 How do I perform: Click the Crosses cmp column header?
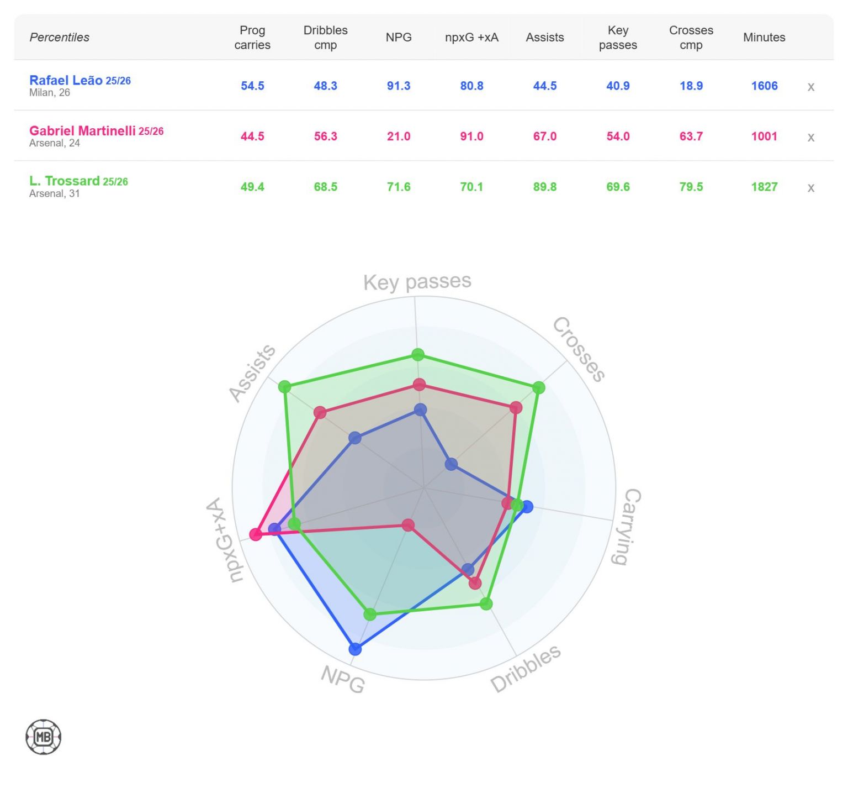coord(691,38)
